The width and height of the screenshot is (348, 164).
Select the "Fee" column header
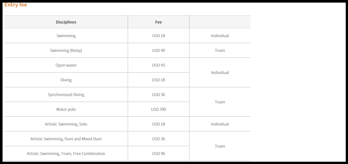tap(159, 22)
